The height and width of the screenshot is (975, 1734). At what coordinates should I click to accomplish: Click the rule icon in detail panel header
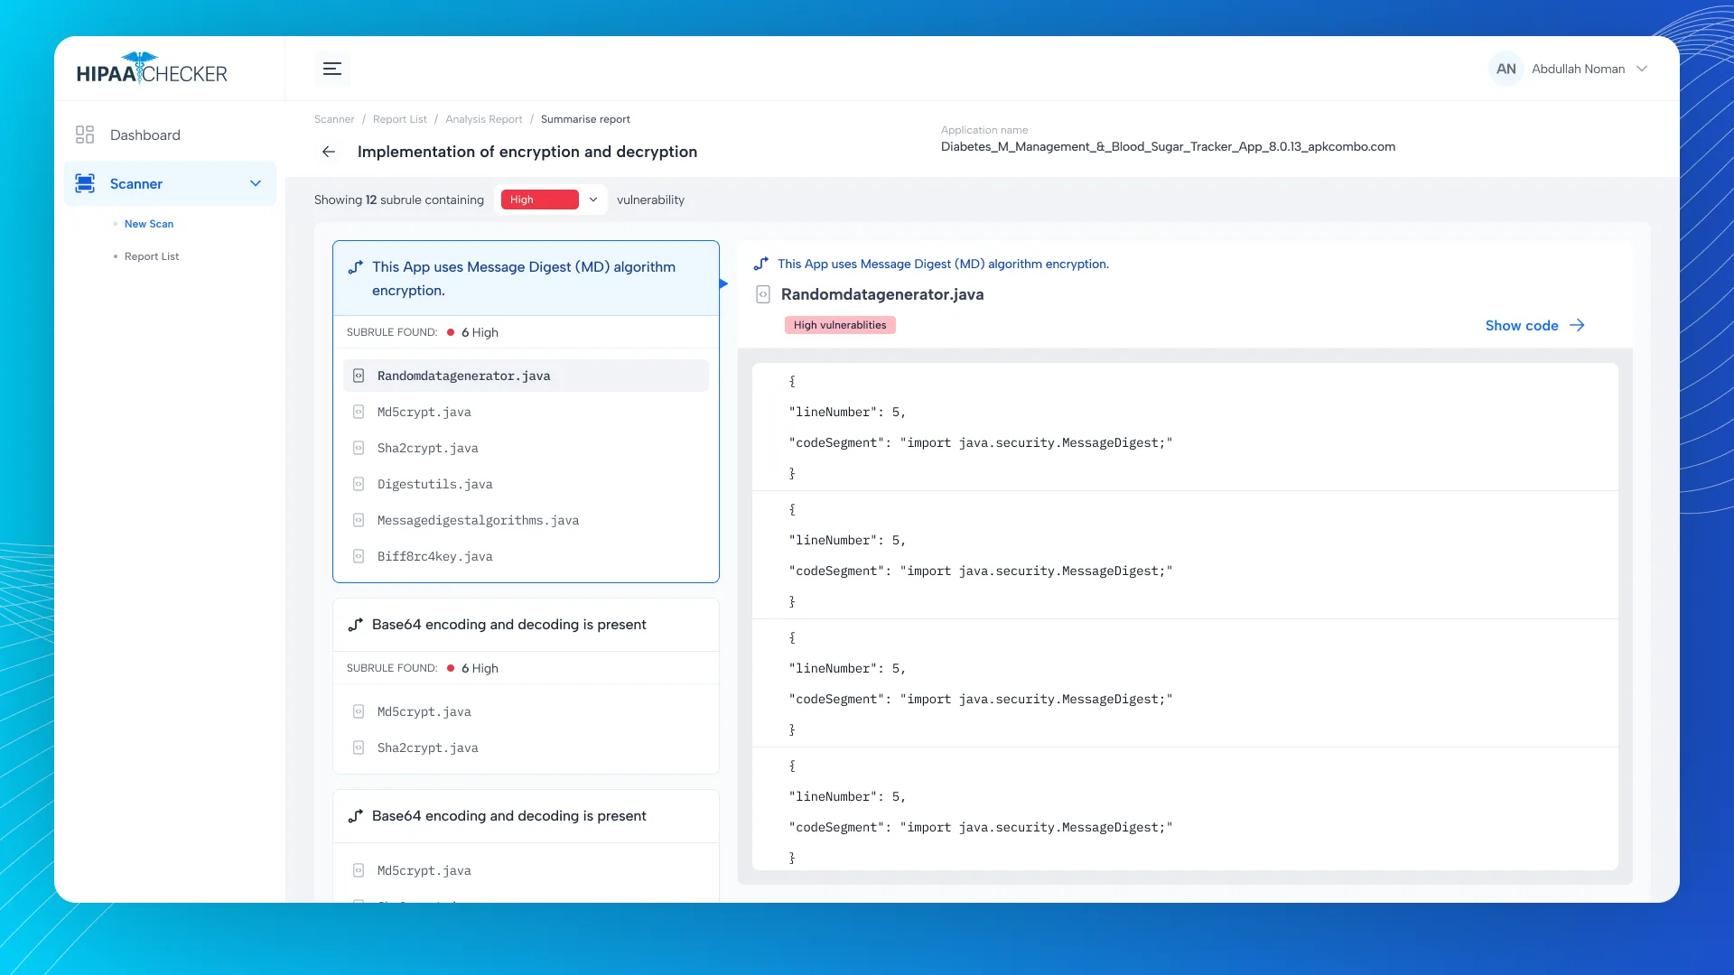coord(761,264)
